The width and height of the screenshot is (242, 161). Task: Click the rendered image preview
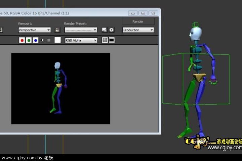click(61, 88)
